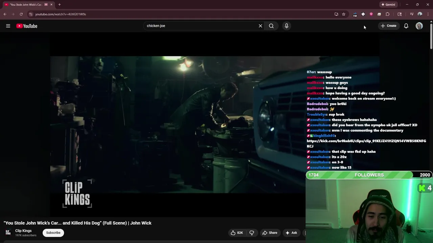Ask about this video
The image size is (433, 243).
coord(291,233)
